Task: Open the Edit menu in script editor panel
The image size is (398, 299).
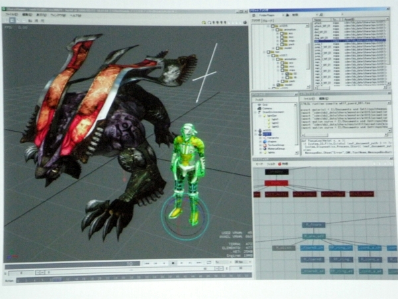Action: click(324, 98)
